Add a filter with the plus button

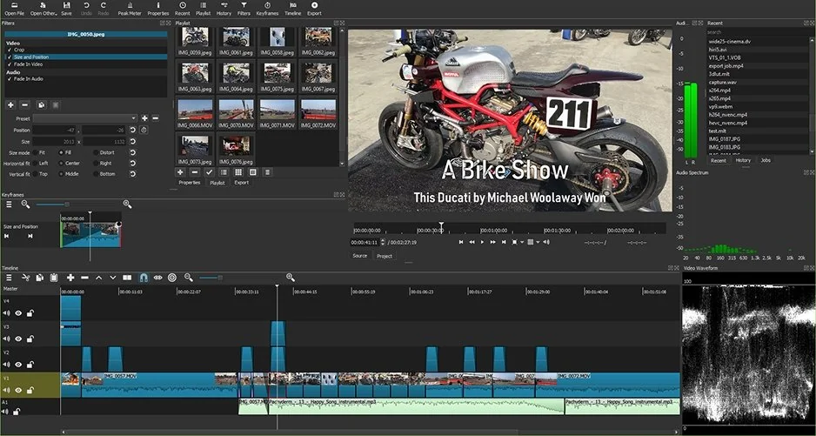pos(10,104)
